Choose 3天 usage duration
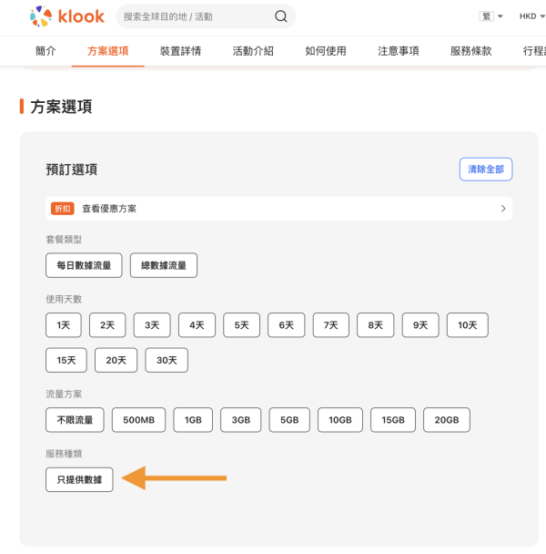This screenshot has height=554, width=546. point(152,325)
